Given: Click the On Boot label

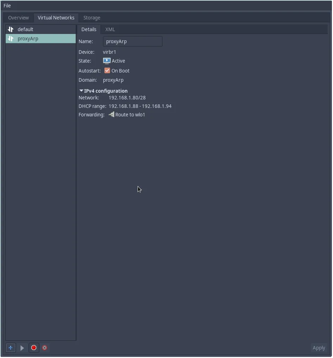Looking at the screenshot, I should coord(120,71).
